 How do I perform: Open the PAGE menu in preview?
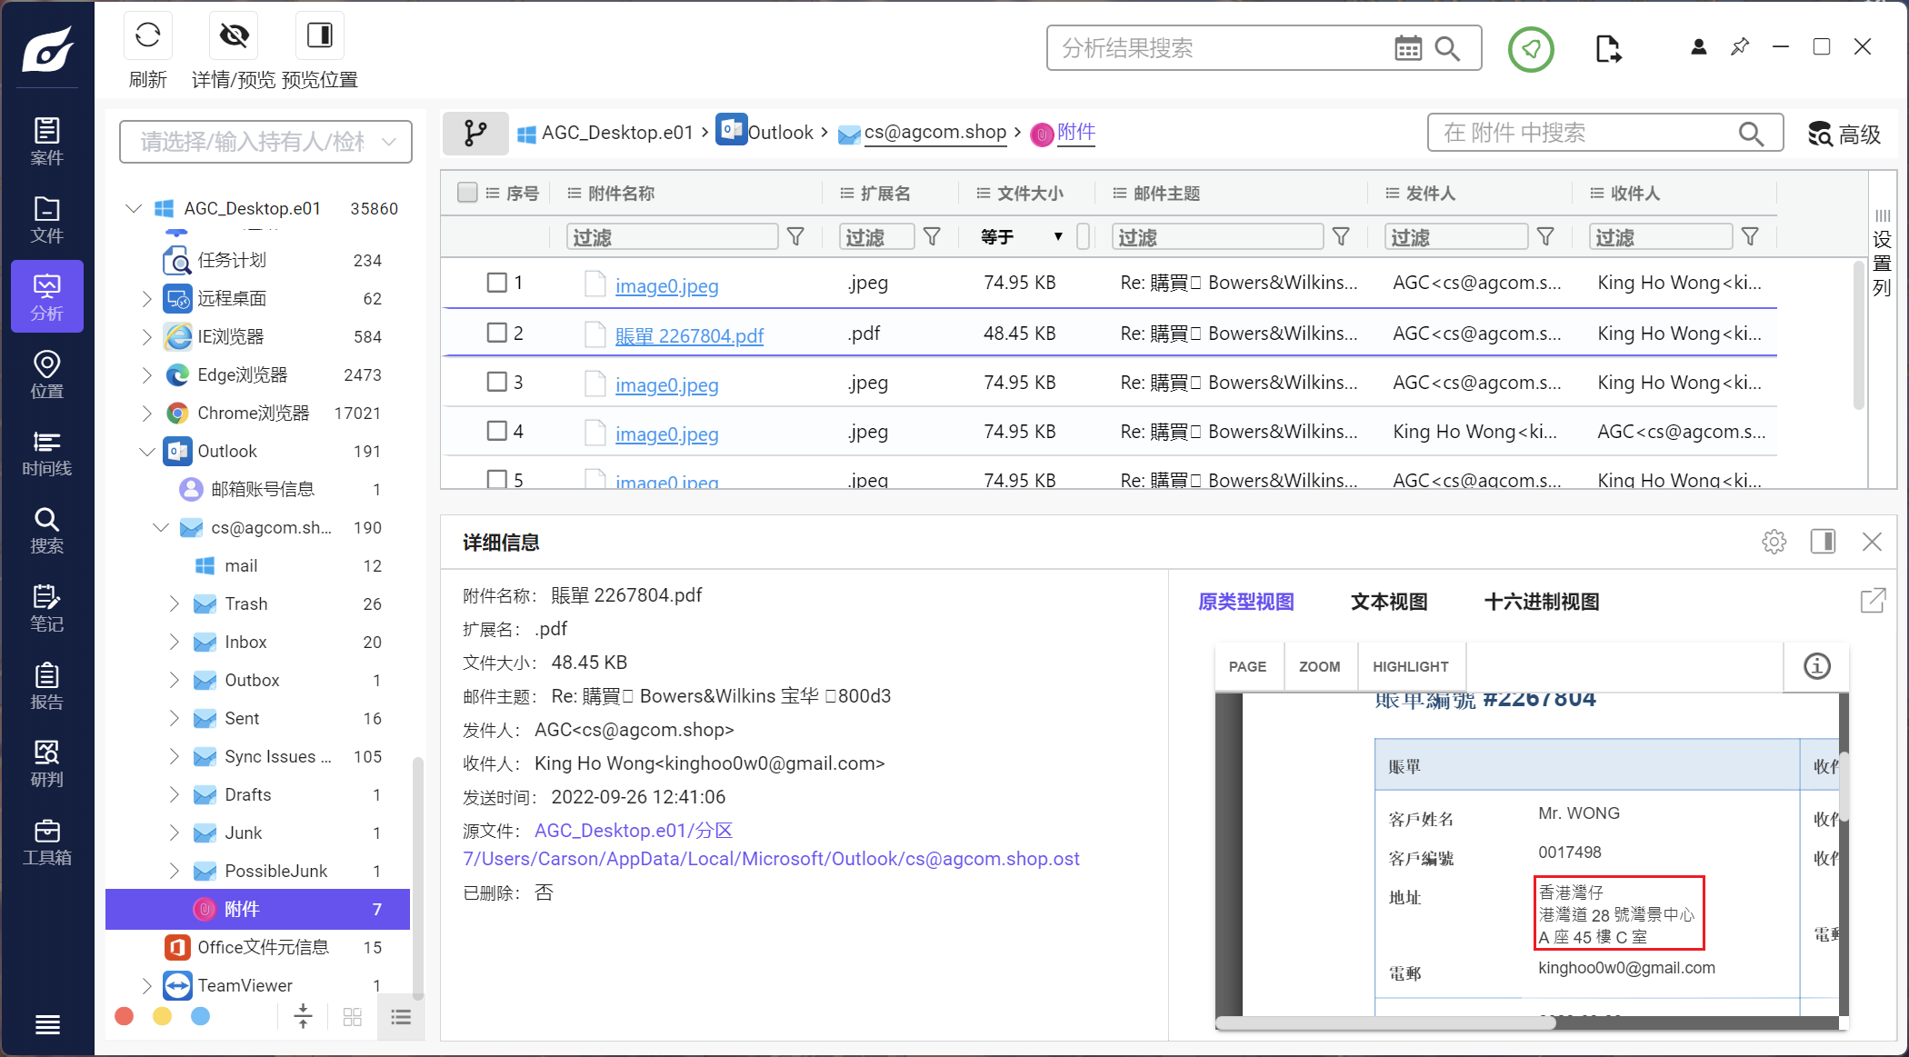[1247, 666]
